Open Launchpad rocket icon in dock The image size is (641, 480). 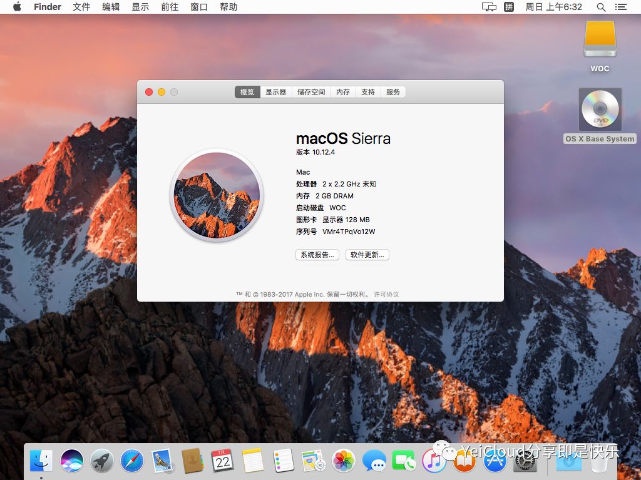coord(102,461)
